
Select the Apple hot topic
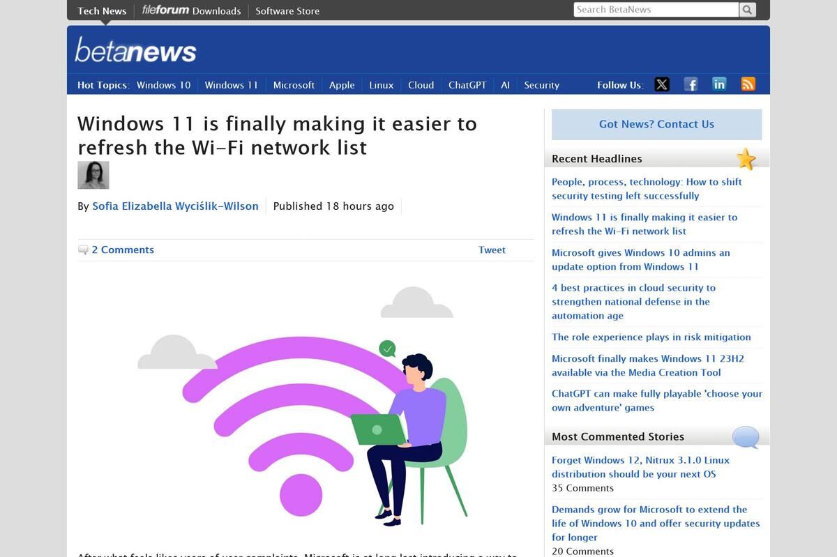342,85
